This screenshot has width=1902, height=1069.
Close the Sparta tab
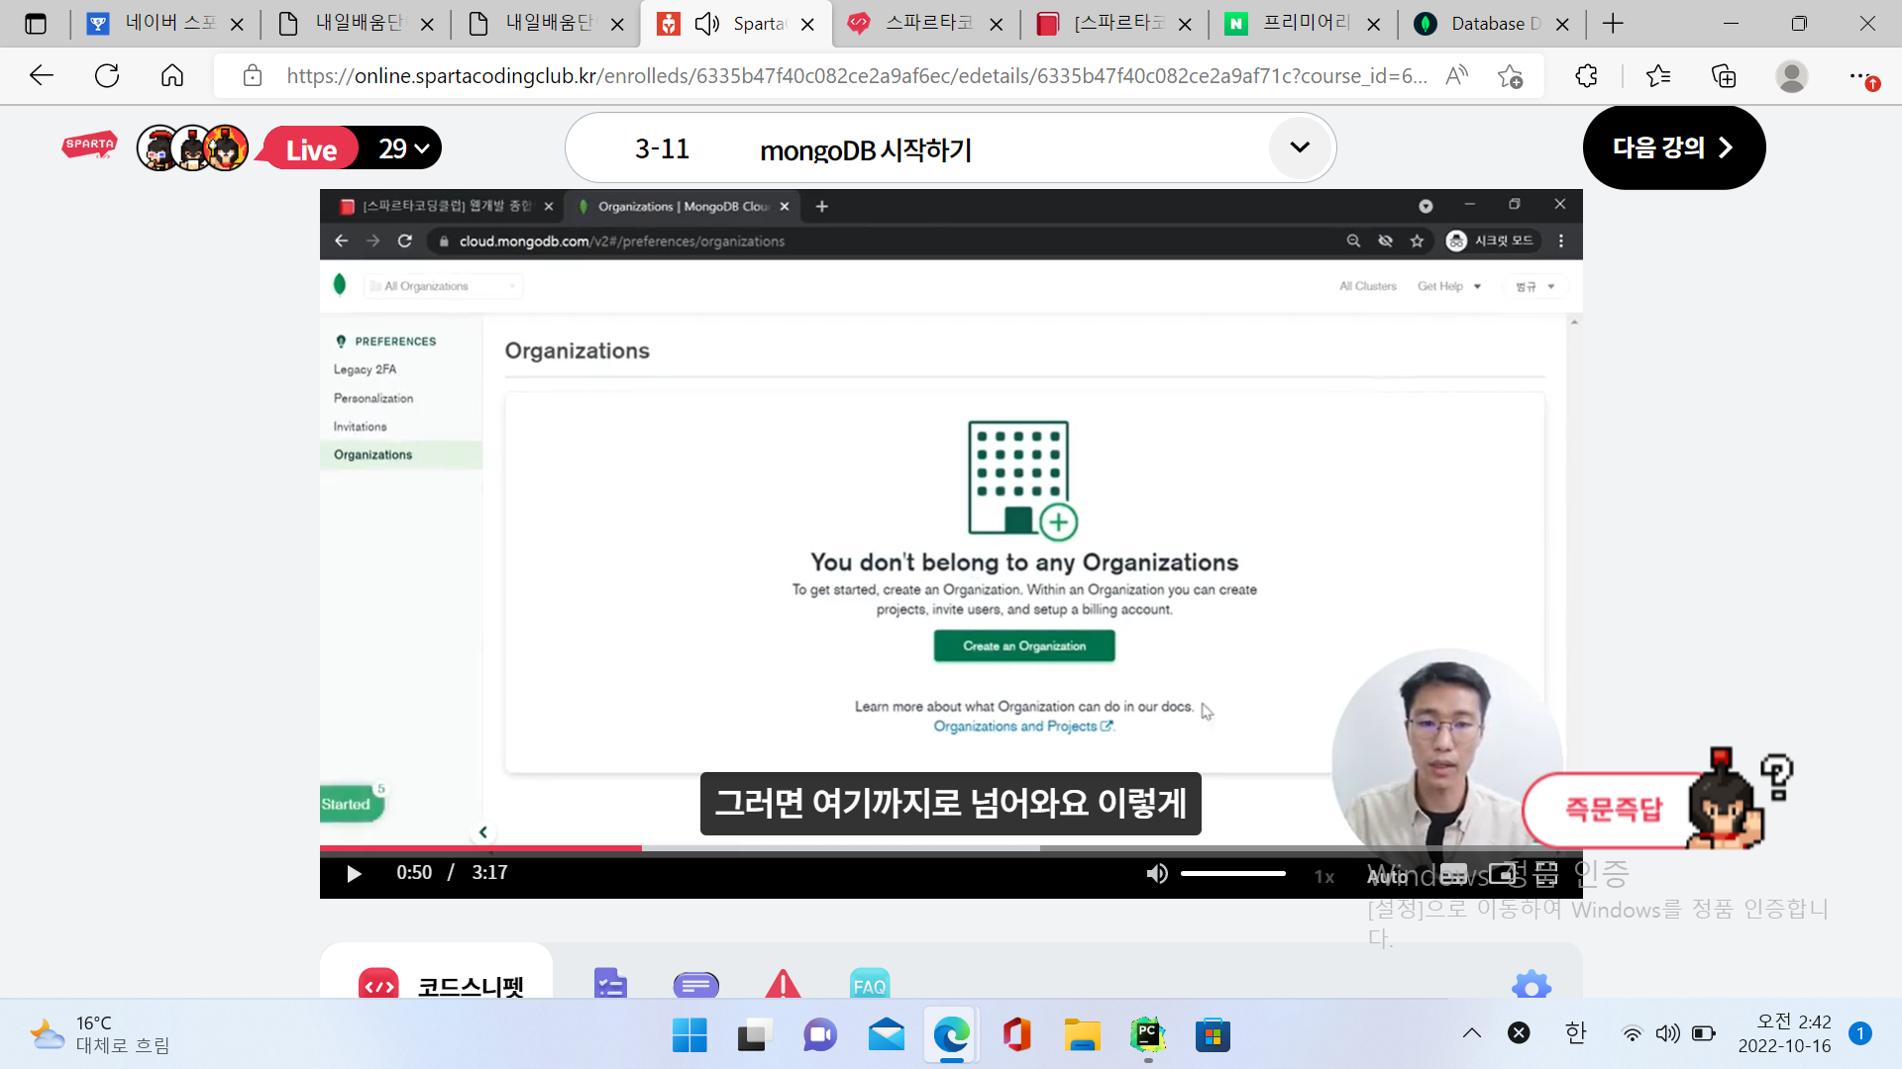point(807,24)
